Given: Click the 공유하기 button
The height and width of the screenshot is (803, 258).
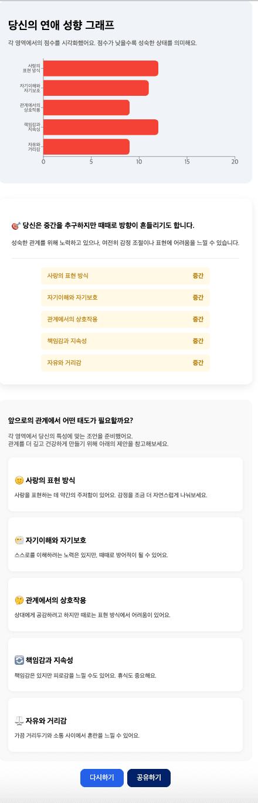Looking at the screenshot, I should click(x=149, y=778).
